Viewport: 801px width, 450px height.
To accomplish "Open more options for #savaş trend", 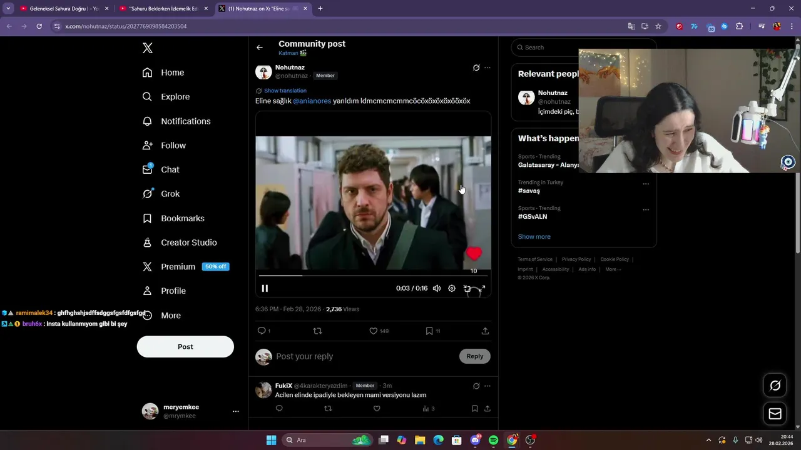I will tap(646, 184).
